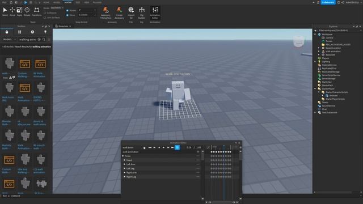Toggle the Join Surfaces checkbox
This screenshot has height=204, width=363.
click(x=45, y=18)
